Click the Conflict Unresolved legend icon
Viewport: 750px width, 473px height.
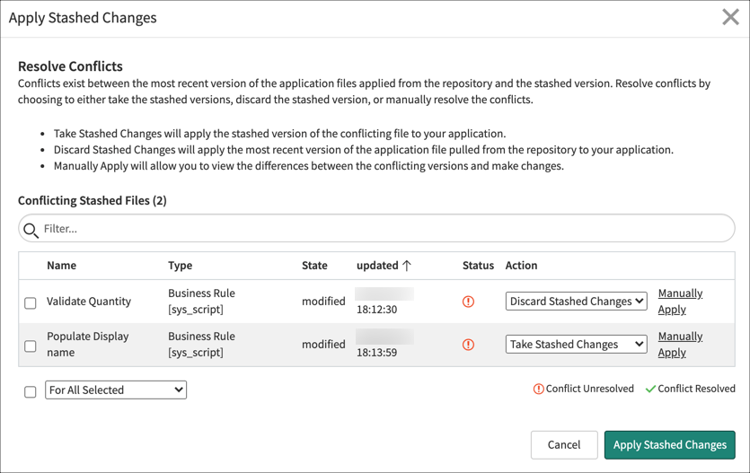point(539,389)
